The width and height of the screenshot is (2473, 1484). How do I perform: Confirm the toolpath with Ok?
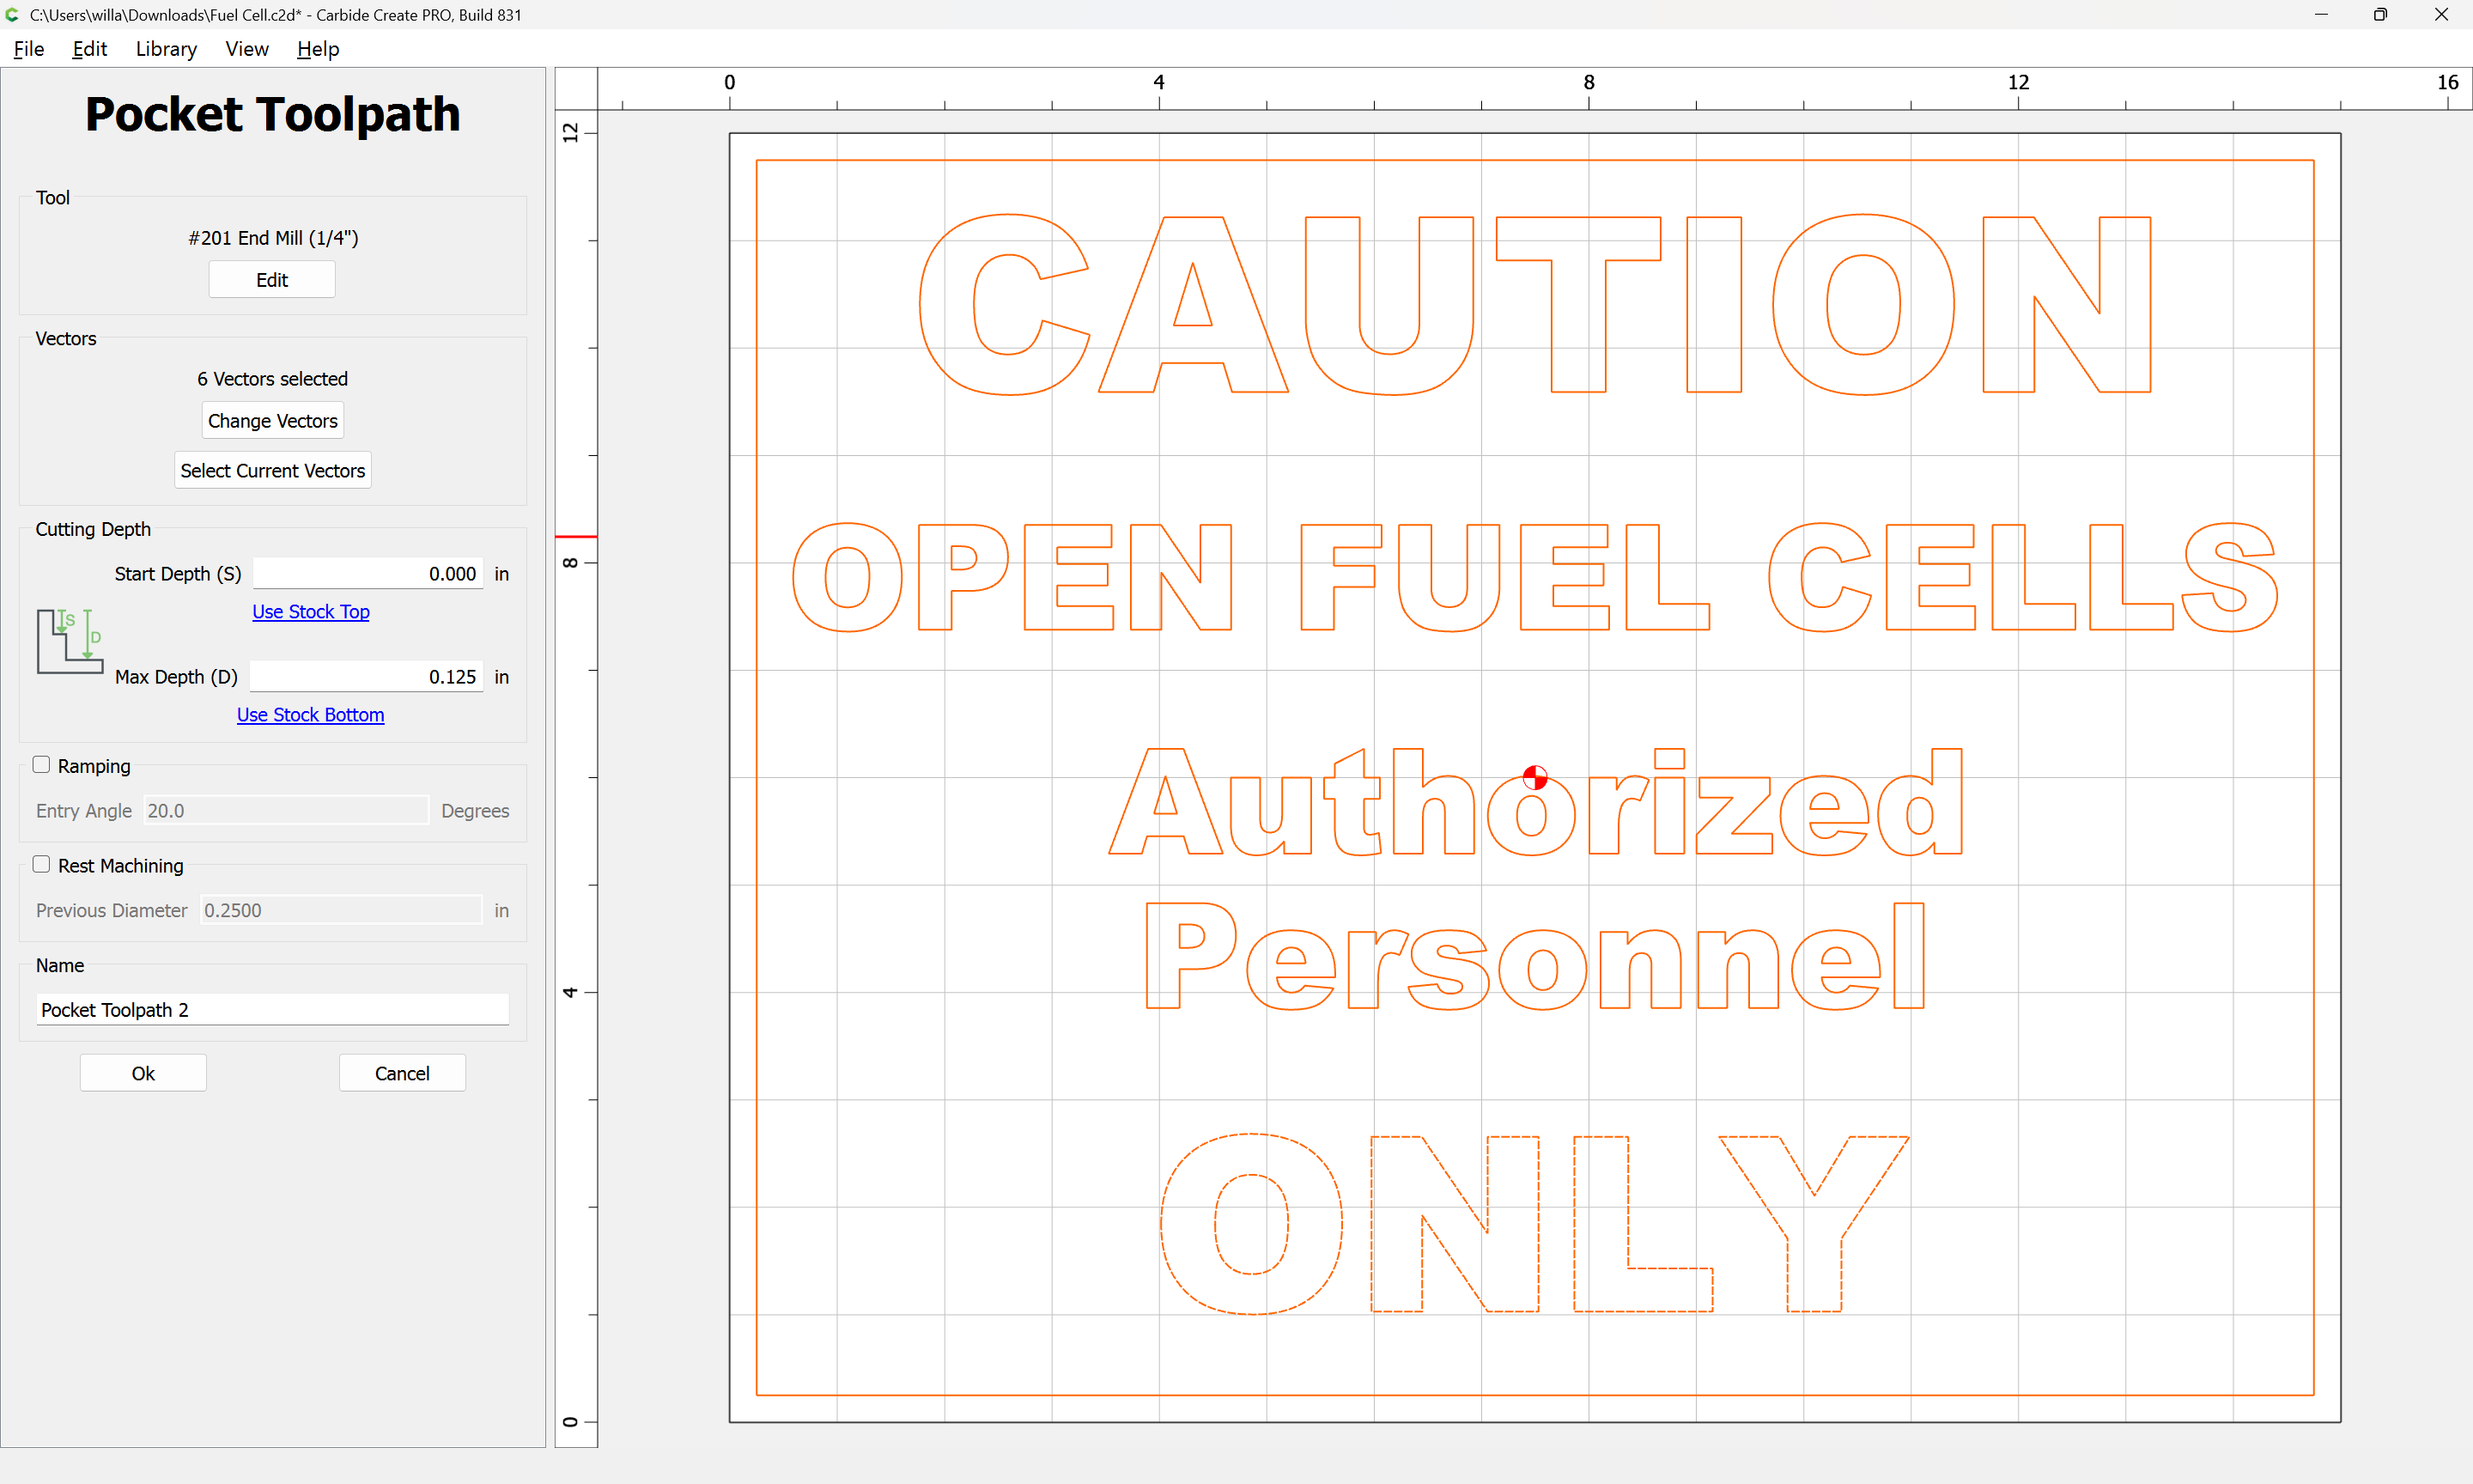coord(143,1073)
